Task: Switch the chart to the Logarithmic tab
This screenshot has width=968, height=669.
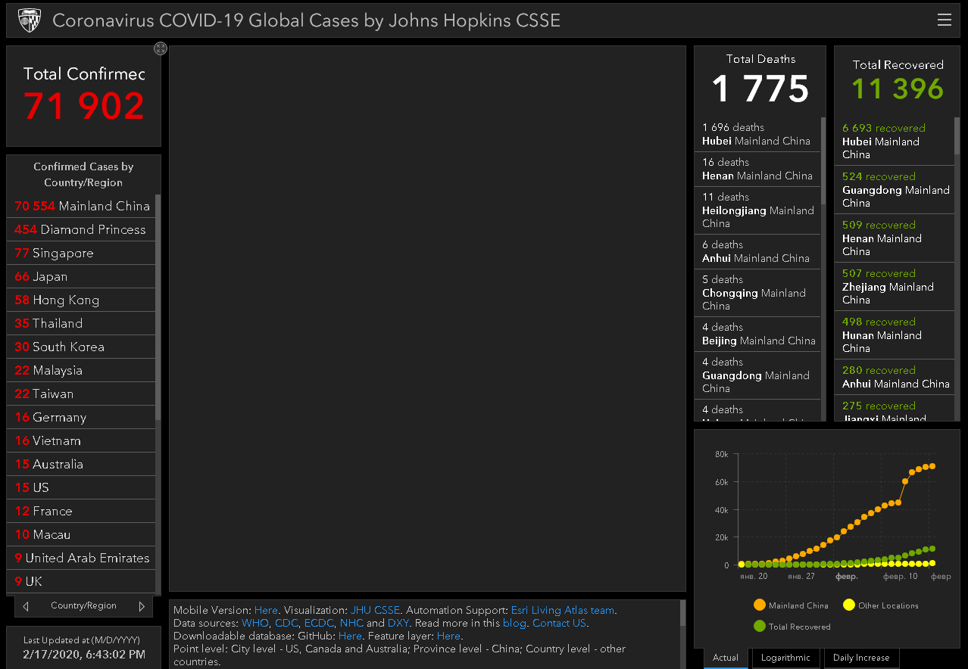Action: tap(785, 658)
